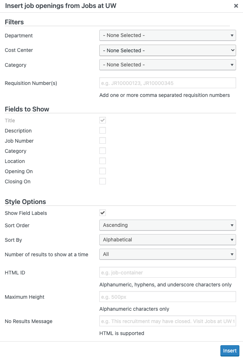This screenshot has width=243, height=359.
Task: Enable the Description field checkbox
Action: [103, 130]
